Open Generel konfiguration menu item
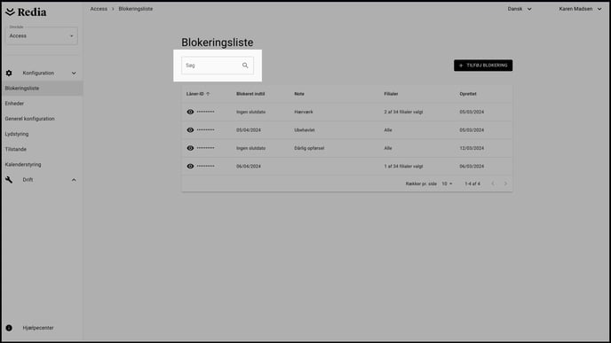Screen dimensions: 611x343 pyautogui.click(x=29, y=119)
